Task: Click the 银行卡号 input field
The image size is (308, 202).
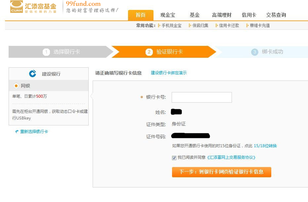Action: pos(201,97)
